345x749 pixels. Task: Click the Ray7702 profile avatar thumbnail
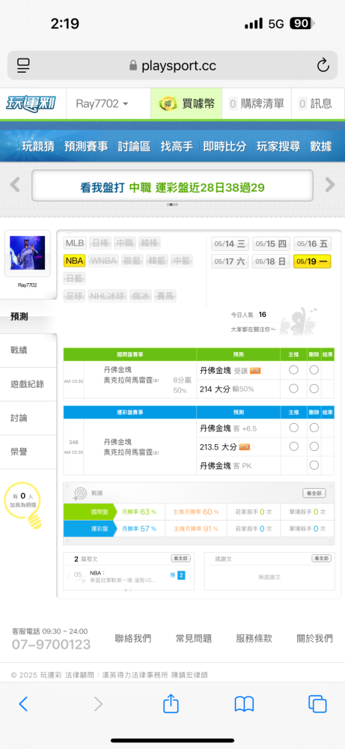pos(27,252)
